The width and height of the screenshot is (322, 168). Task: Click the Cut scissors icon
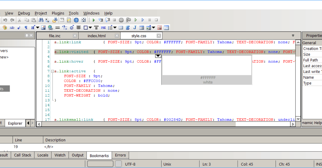pos(19,20)
